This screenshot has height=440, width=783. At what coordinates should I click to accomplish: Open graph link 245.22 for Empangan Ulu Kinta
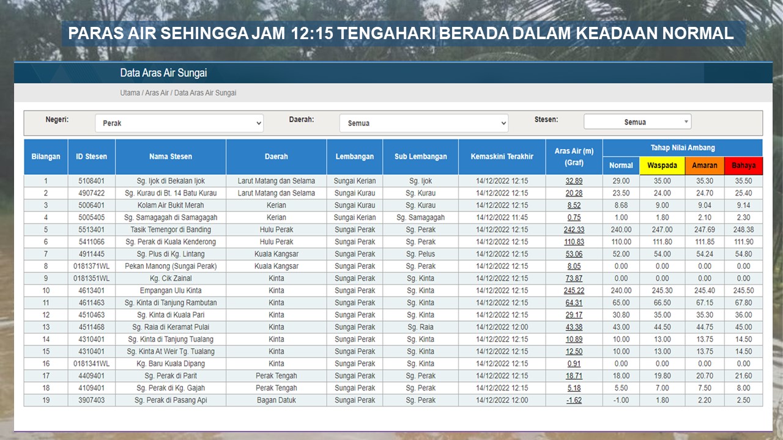coord(574,291)
